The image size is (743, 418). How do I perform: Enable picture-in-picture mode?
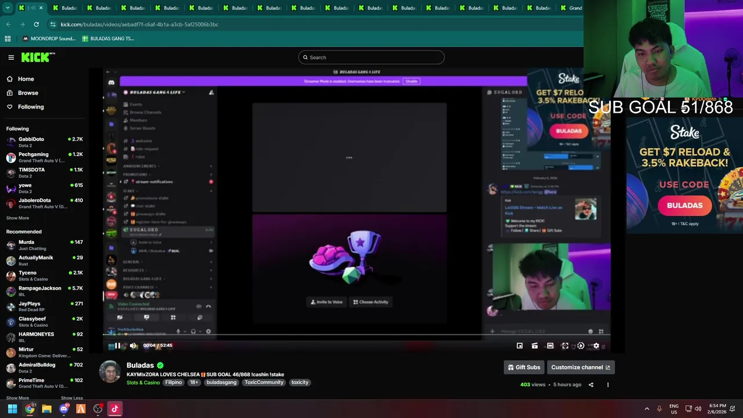520,346
